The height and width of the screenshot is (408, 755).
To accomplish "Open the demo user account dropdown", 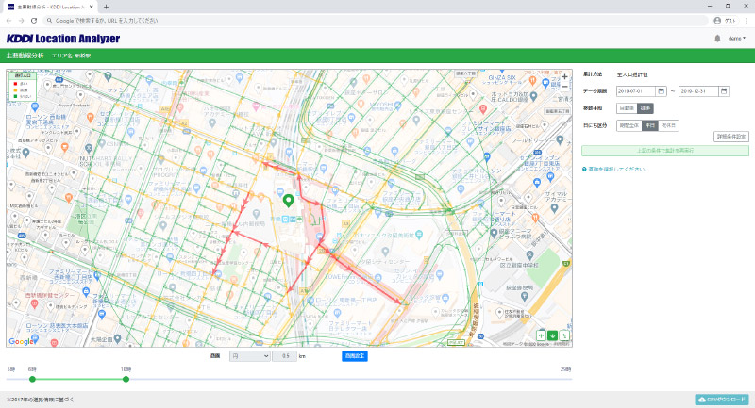I will tap(737, 39).
